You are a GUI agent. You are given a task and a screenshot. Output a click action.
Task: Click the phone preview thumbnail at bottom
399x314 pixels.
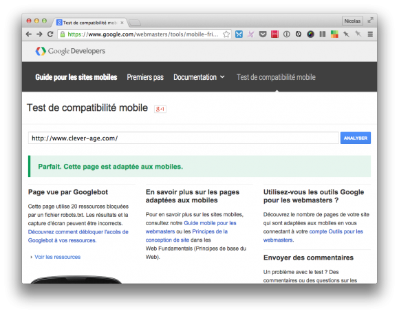76,279
